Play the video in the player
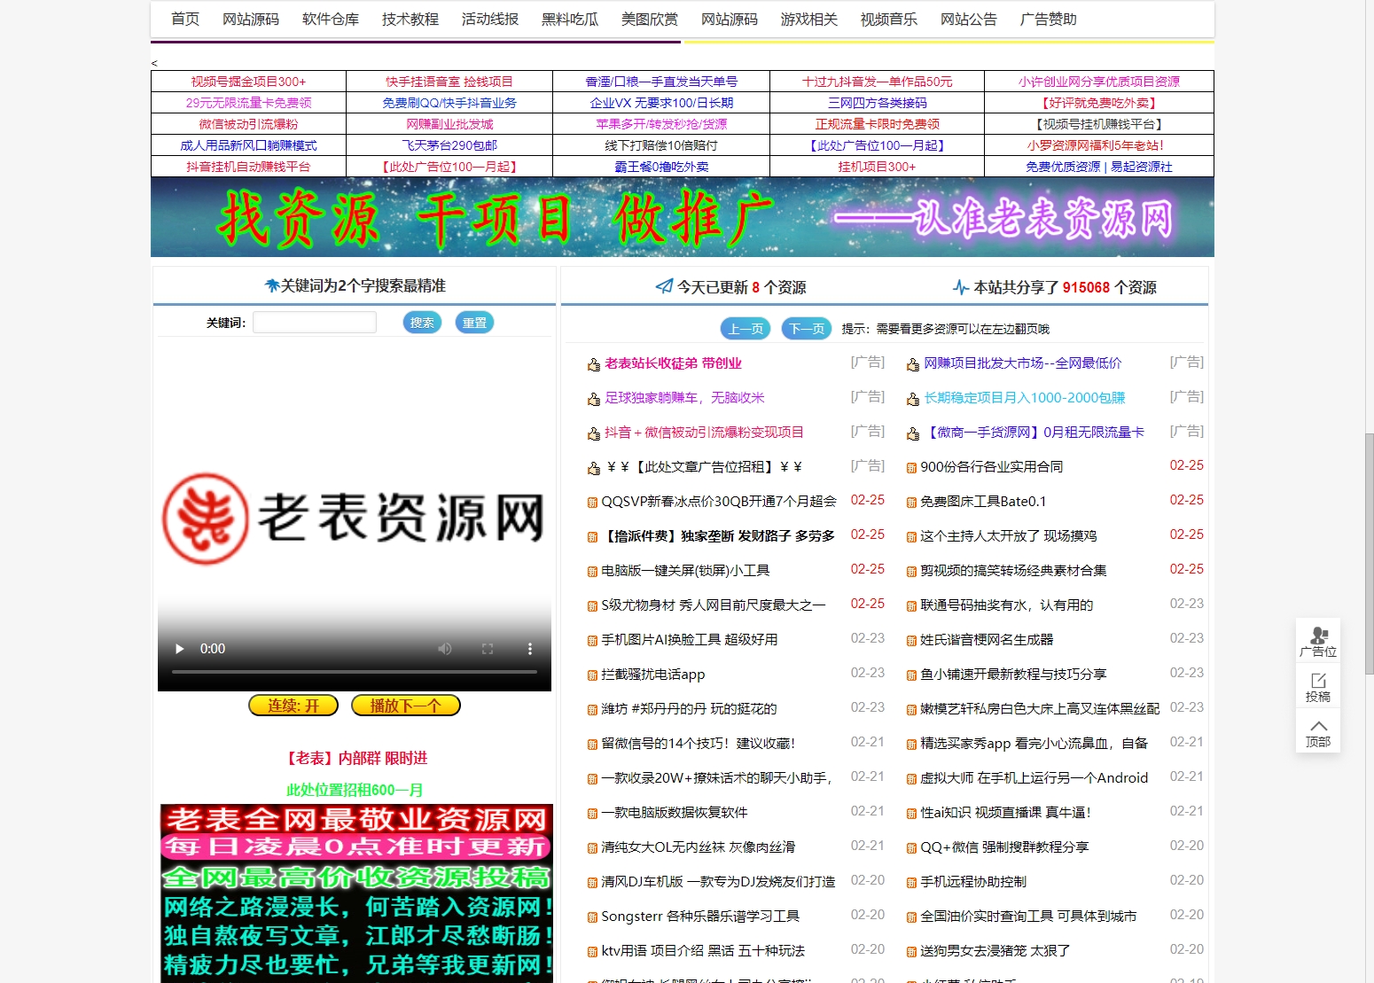The width and height of the screenshot is (1374, 983). 180,649
